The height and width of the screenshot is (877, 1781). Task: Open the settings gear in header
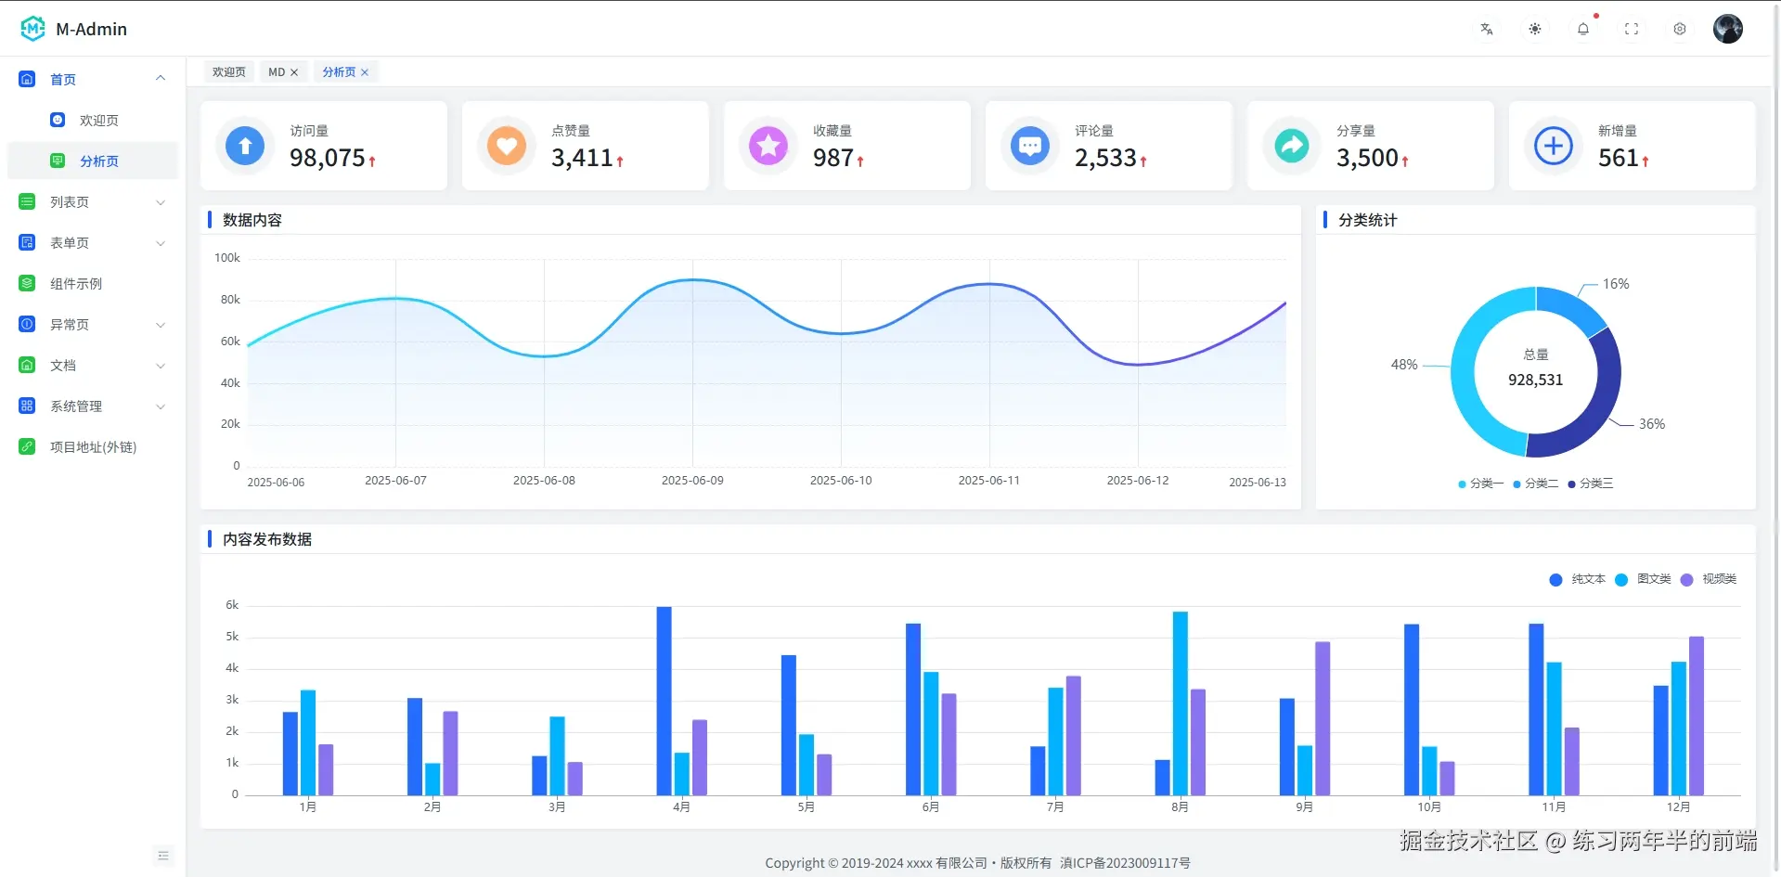pyautogui.click(x=1679, y=29)
